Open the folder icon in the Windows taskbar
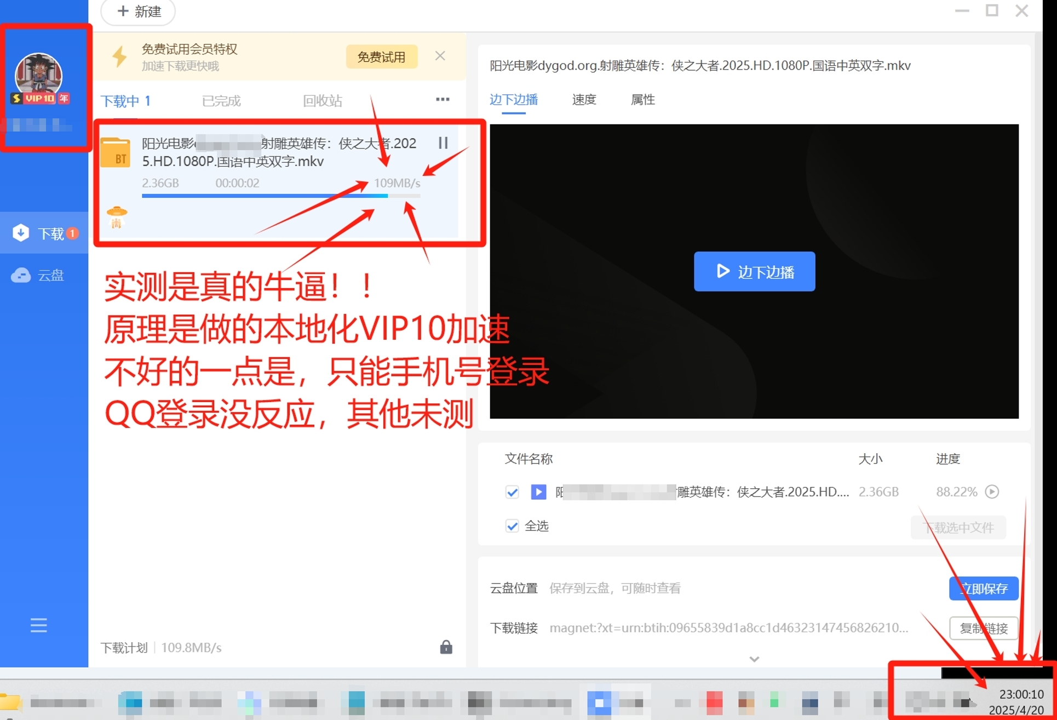 click(11, 702)
